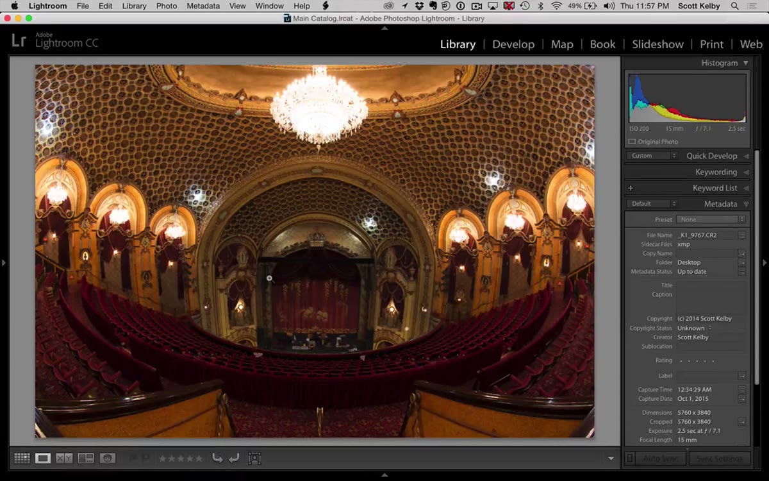The width and height of the screenshot is (769, 481).
Task: Click Auto Sync button
Action: [x=660, y=459]
